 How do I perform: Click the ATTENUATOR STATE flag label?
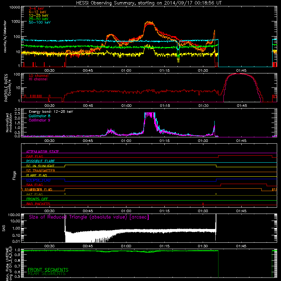pyautogui.click(x=43, y=152)
